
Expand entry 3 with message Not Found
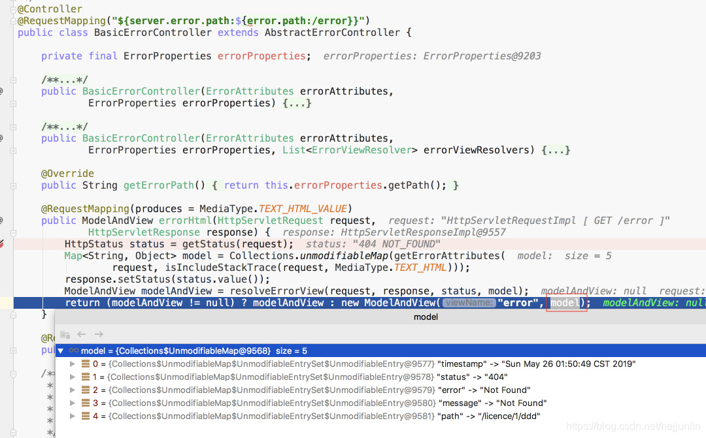72,403
